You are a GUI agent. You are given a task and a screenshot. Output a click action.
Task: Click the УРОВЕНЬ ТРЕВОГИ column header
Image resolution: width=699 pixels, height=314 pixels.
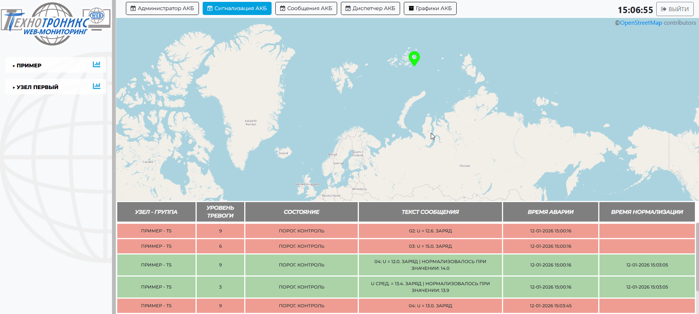click(220, 212)
